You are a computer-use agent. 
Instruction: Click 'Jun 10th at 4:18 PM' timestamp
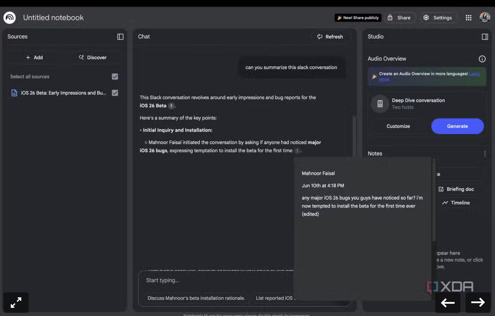(323, 185)
